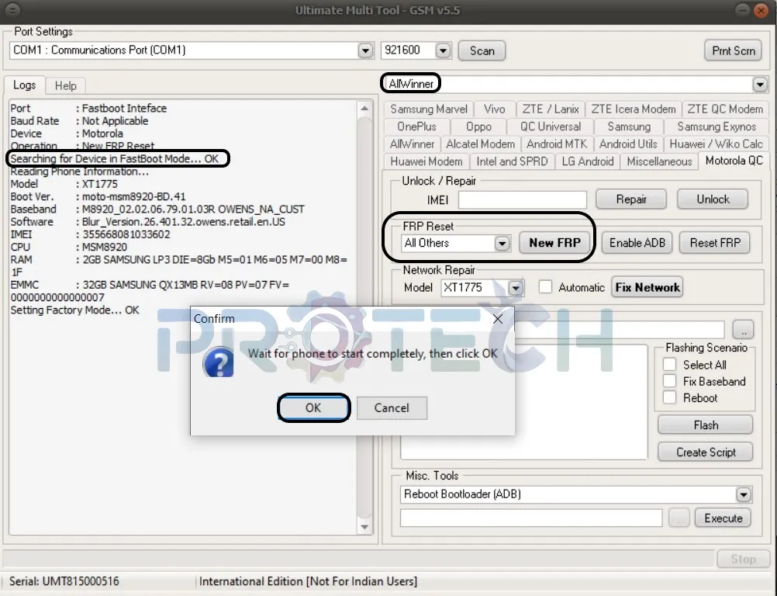Open the Android Utils tab
777x596 pixels.
[x=628, y=144]
